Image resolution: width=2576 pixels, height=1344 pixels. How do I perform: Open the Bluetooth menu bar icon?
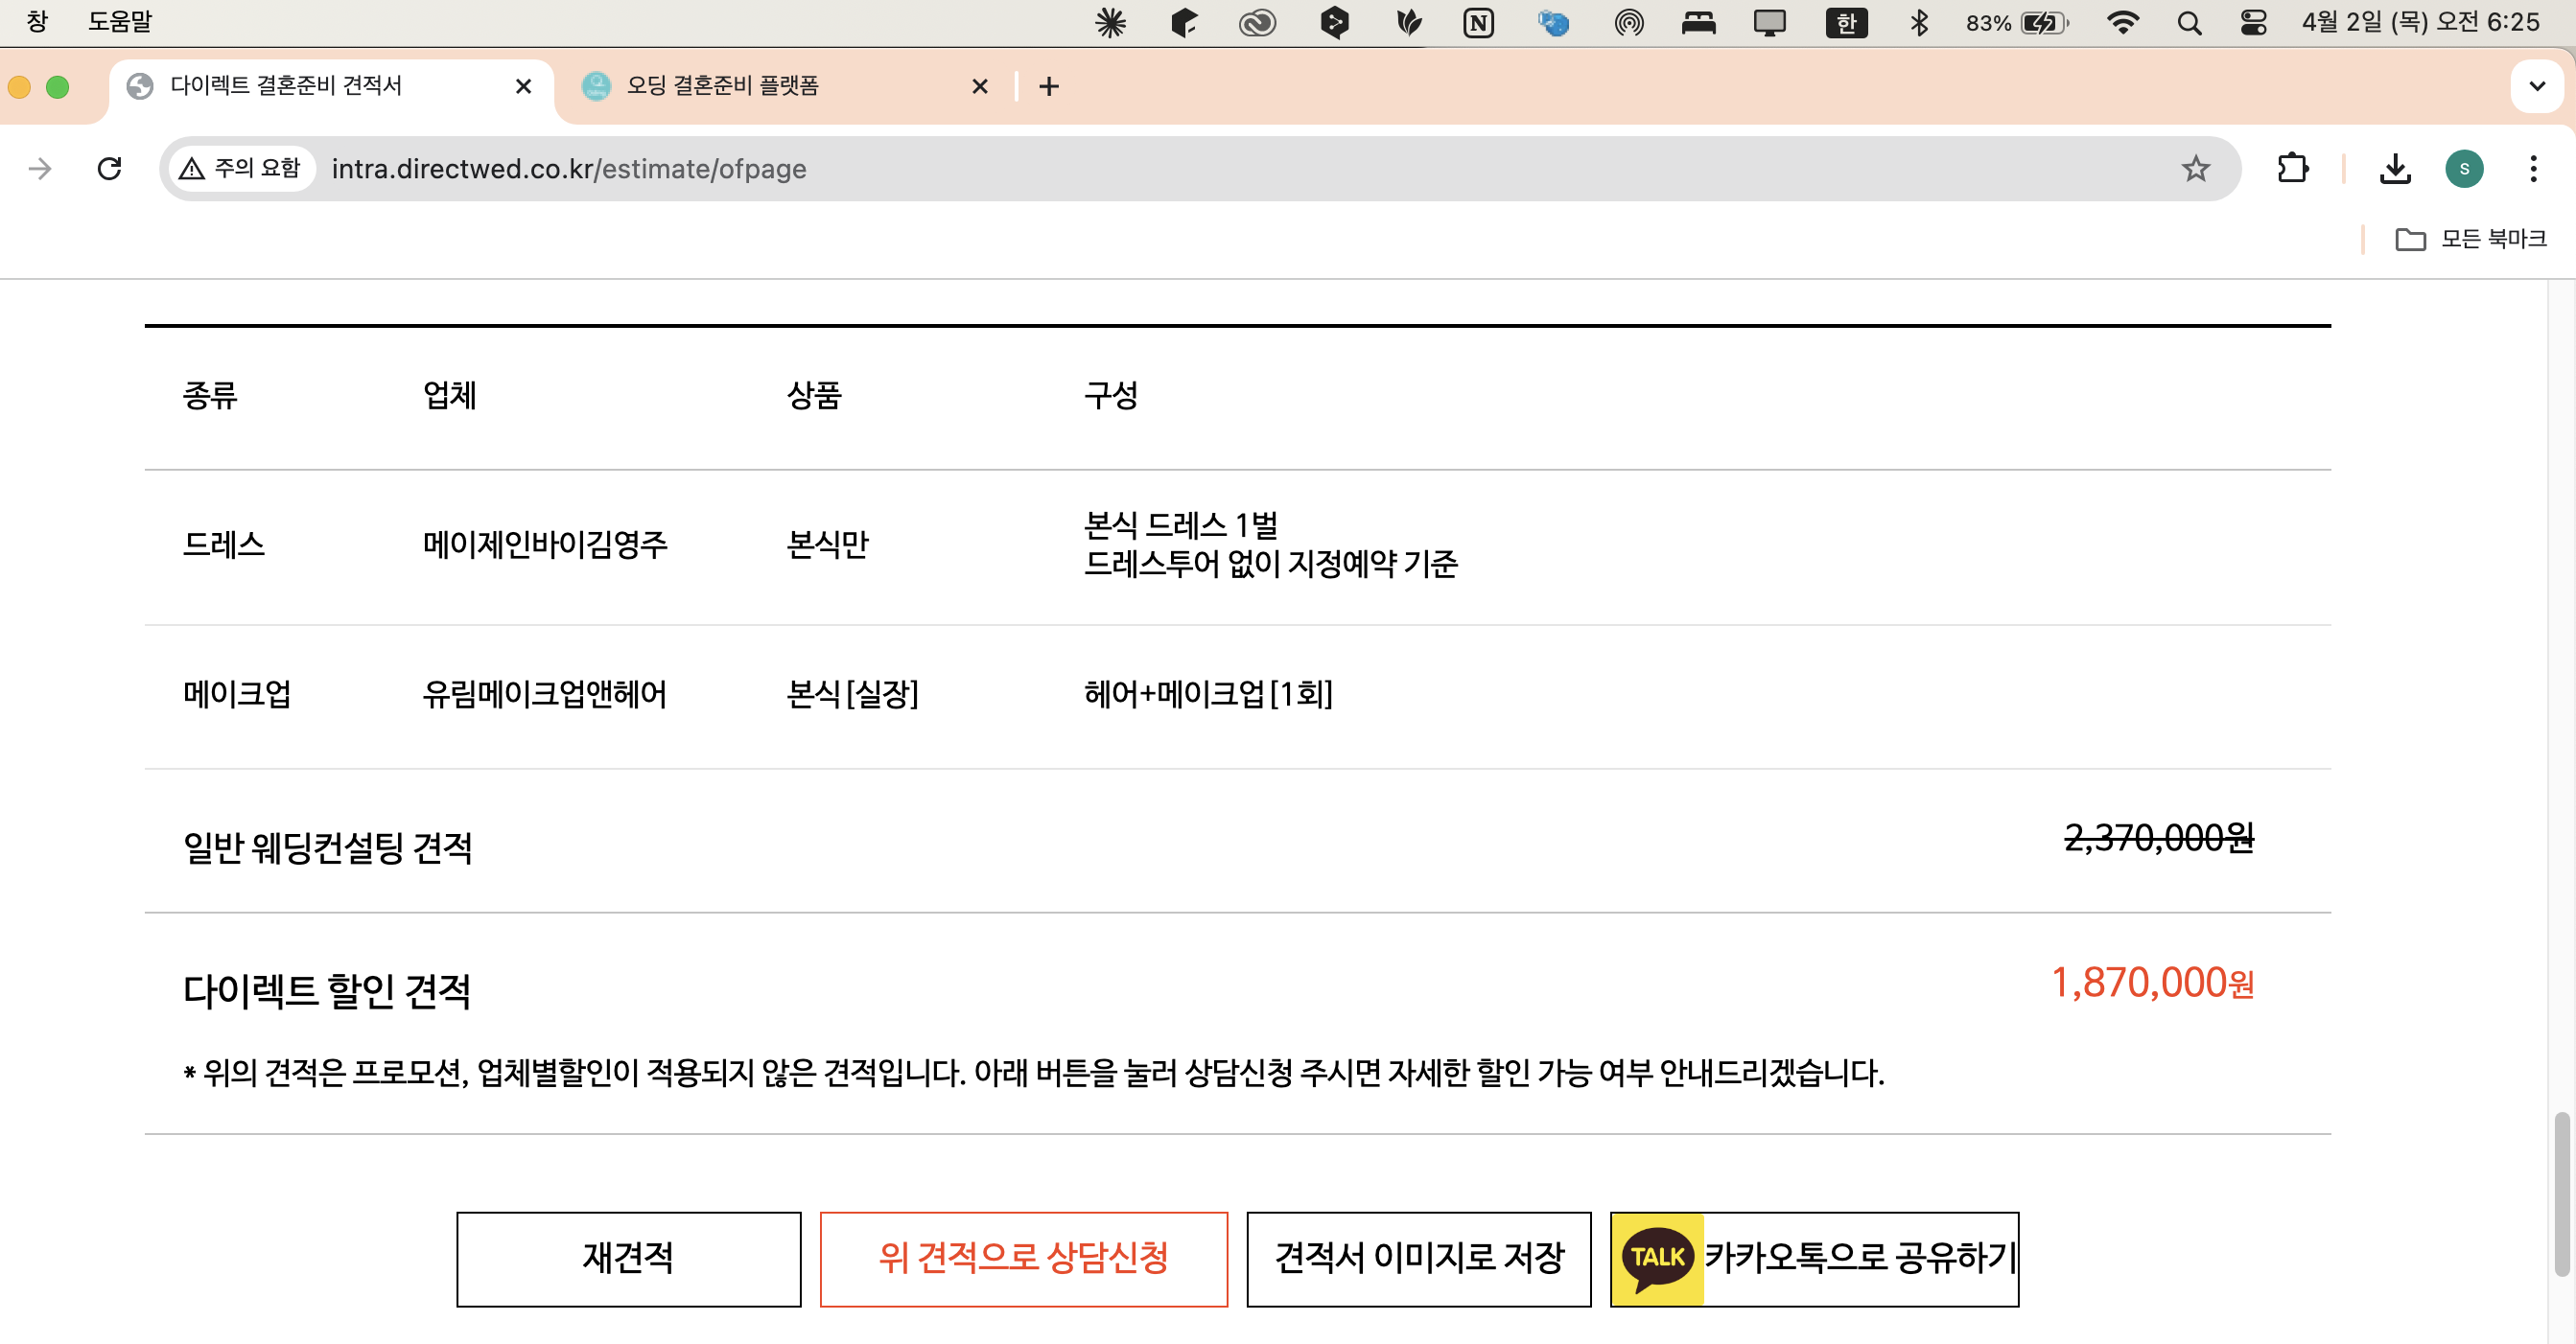(1919, 21)
